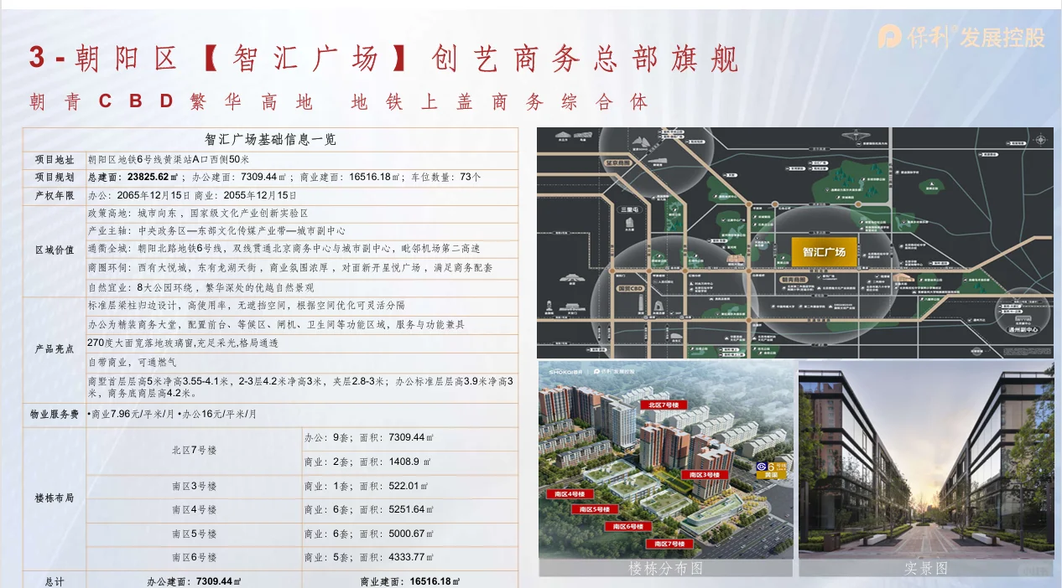The height and width of the screenshot is (588, 1062).
Task: Click total cell 办公建面：7309.44㎡
Action: click(195, 580)
